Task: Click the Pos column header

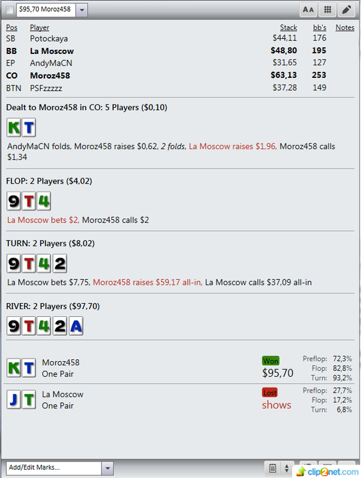Action: point(12,27)
